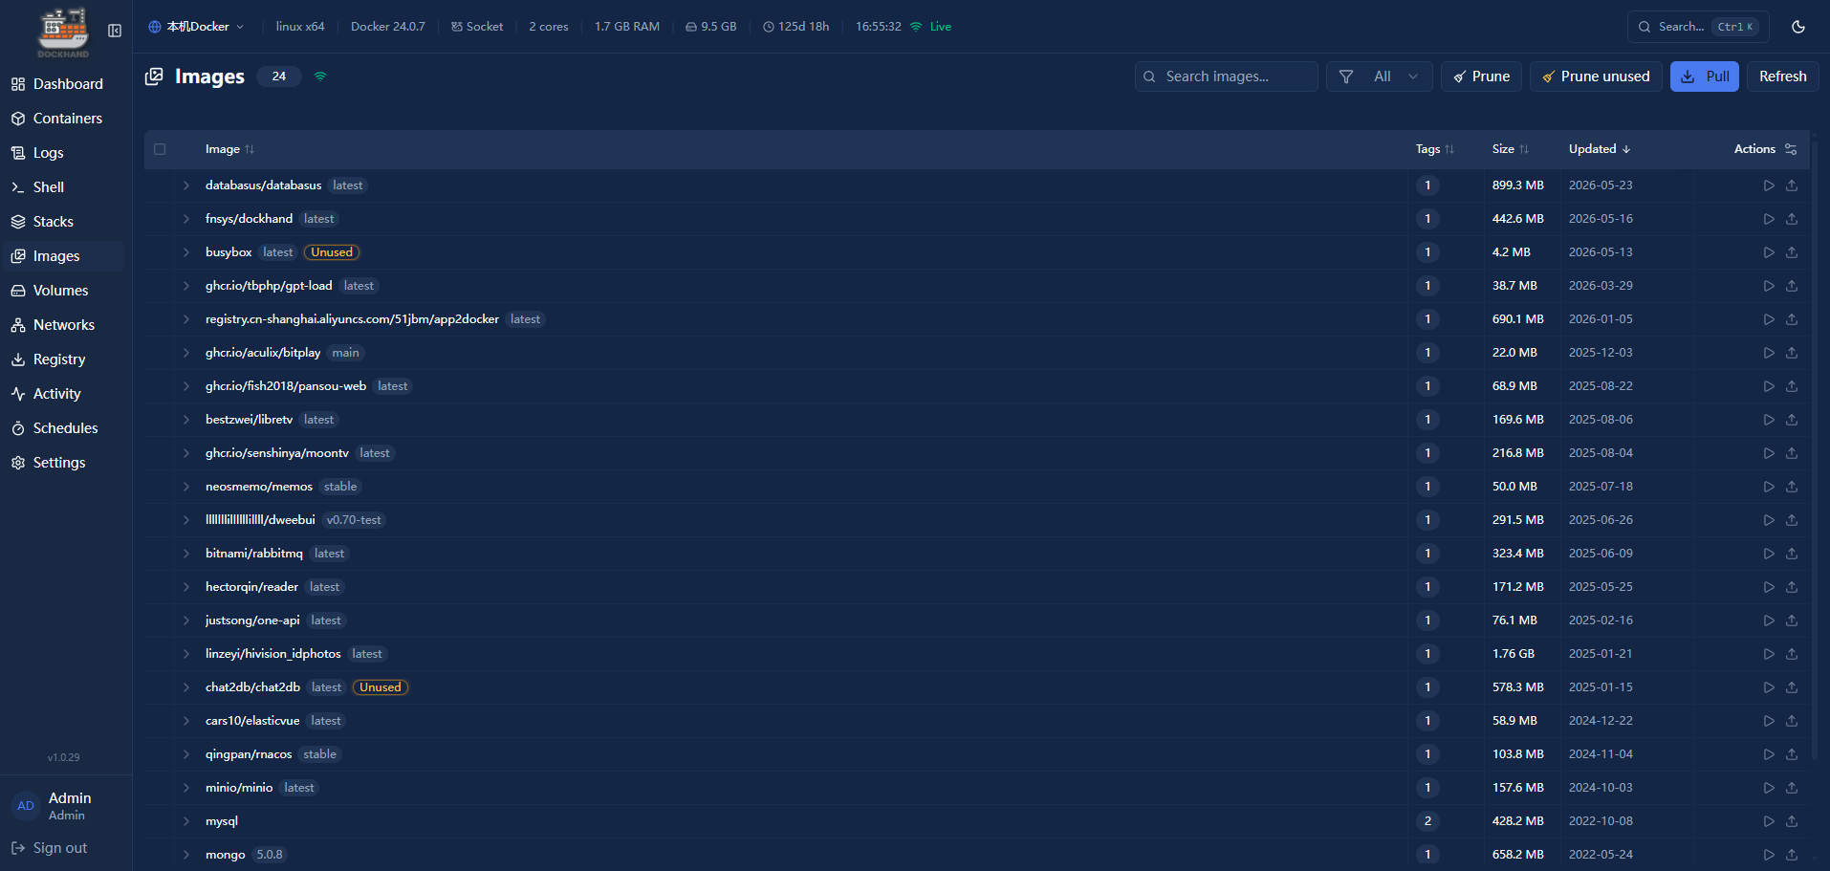This screenshot has height=871, width=1830.
Task: Open column settings icon beside Actions header
Action: (1791, 149)
